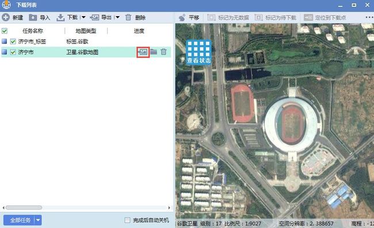Click the scroll left arrow of task list
374x228 pixels.
click(3, 208)
